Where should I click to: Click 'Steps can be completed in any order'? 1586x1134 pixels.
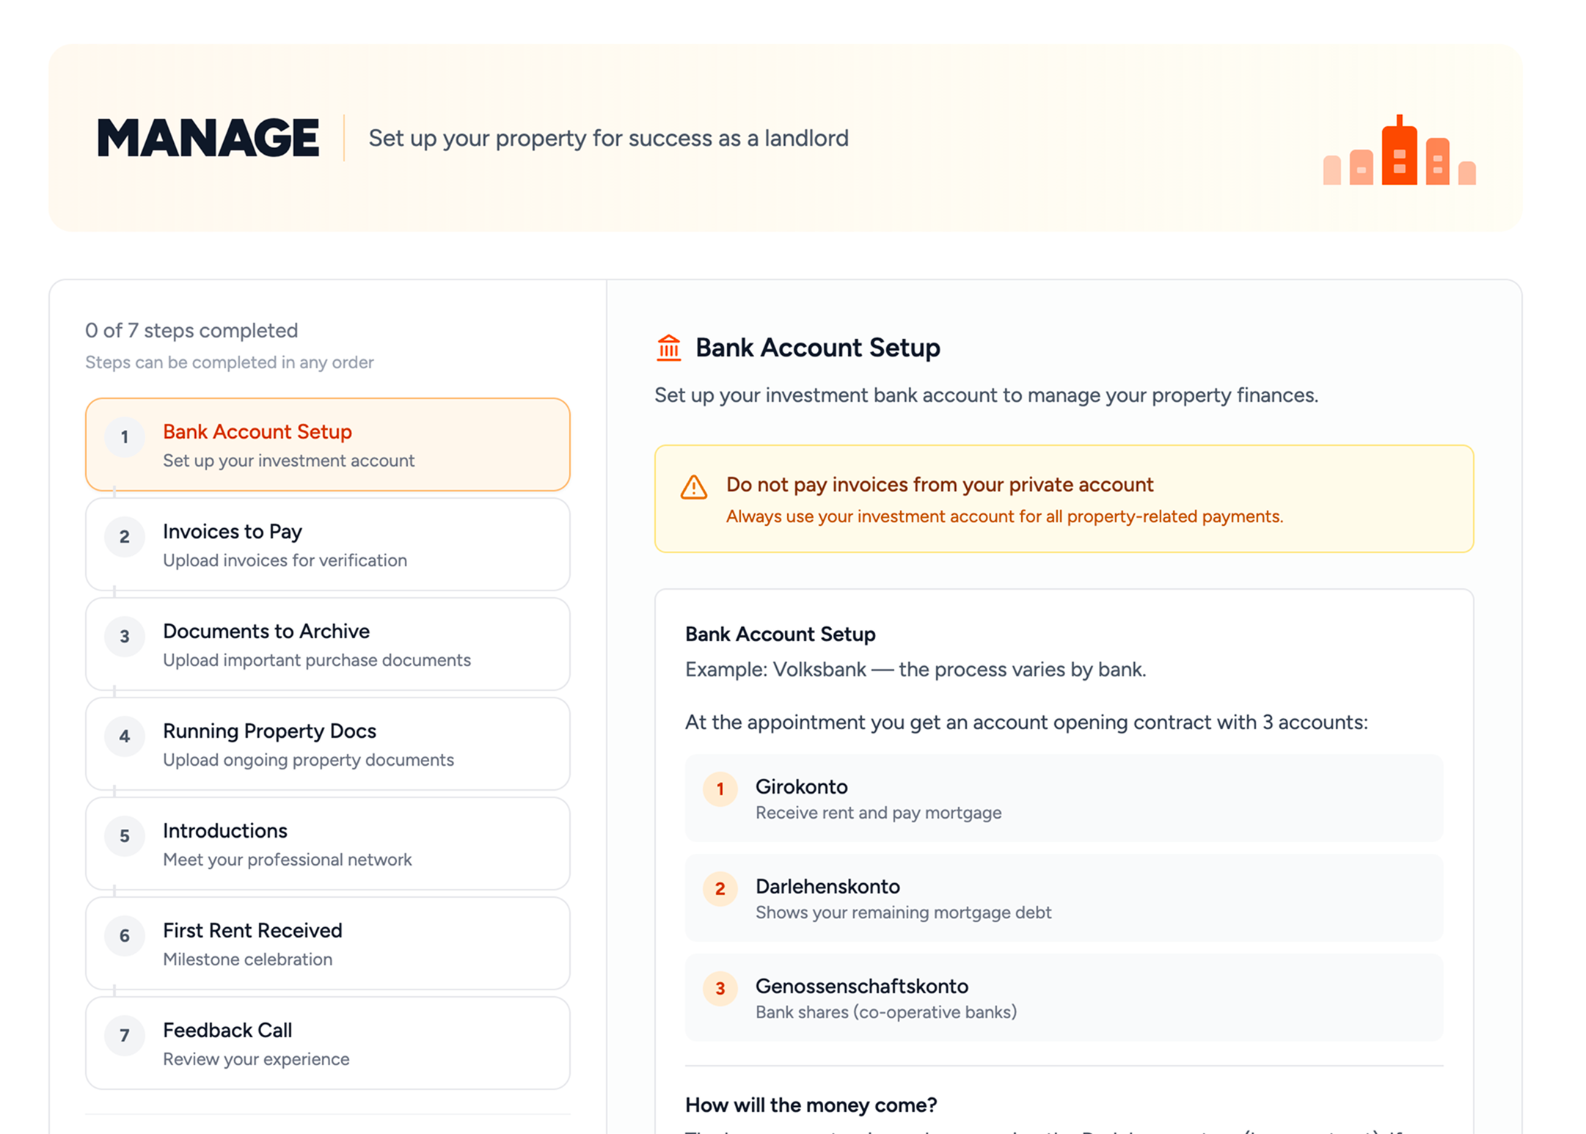[230, 362]
